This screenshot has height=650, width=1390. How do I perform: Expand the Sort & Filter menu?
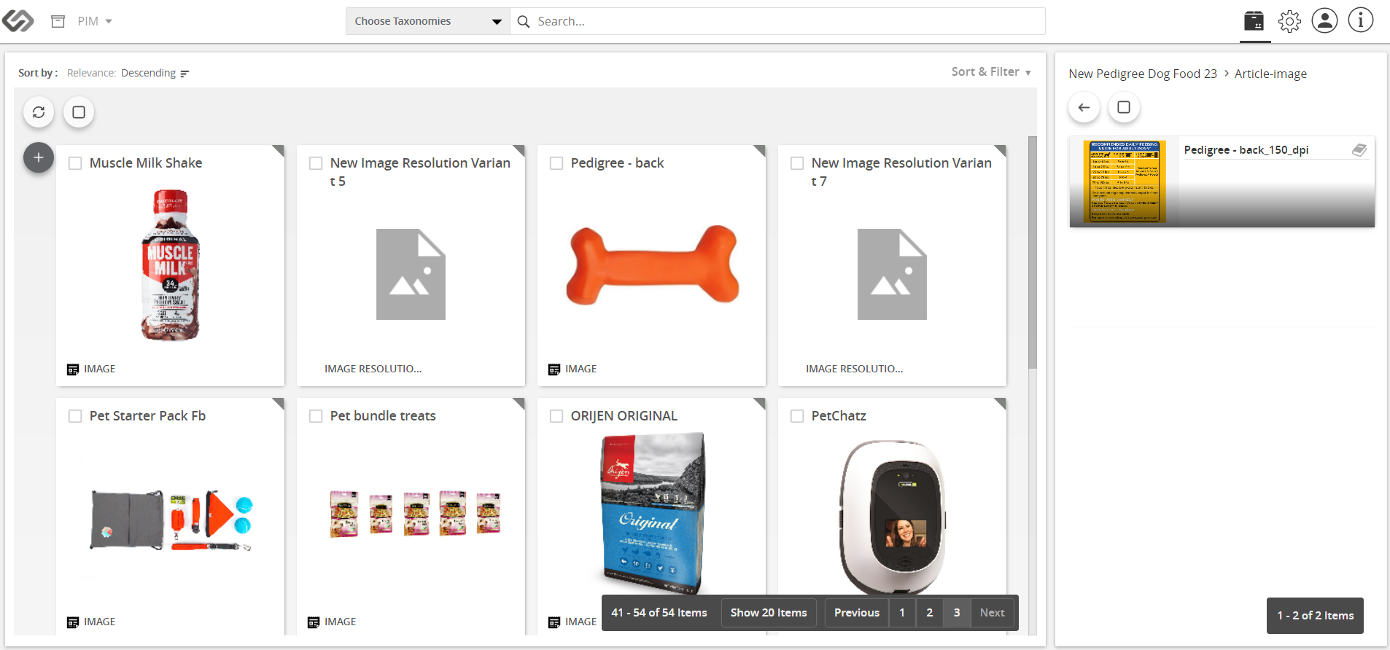[991, 71]
